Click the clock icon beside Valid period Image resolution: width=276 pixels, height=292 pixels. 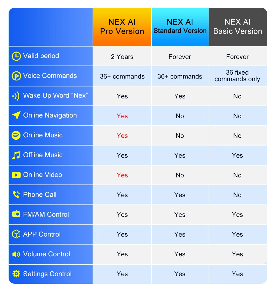pyautogui.click(x=16, y=56)
